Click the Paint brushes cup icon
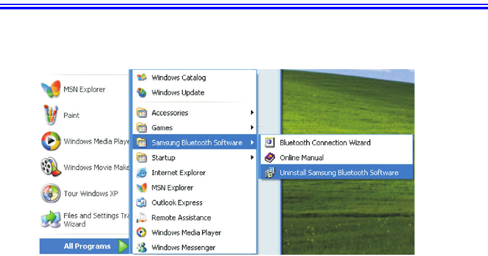This screenshot has height=256, width=488. (x=51, y=115)
